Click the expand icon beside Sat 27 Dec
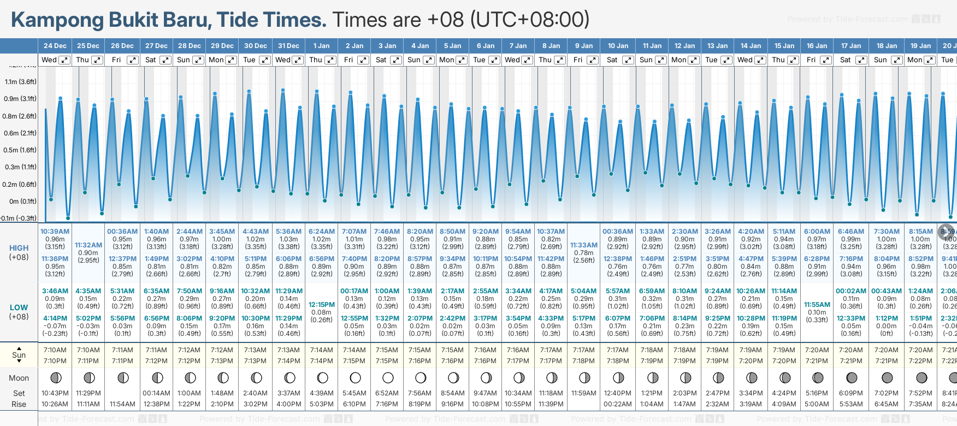Viewport: 957px width, 426px height. [165, 60]
